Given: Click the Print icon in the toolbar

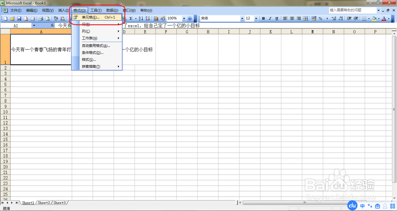Looking at the screenshot, I should 41,19.
